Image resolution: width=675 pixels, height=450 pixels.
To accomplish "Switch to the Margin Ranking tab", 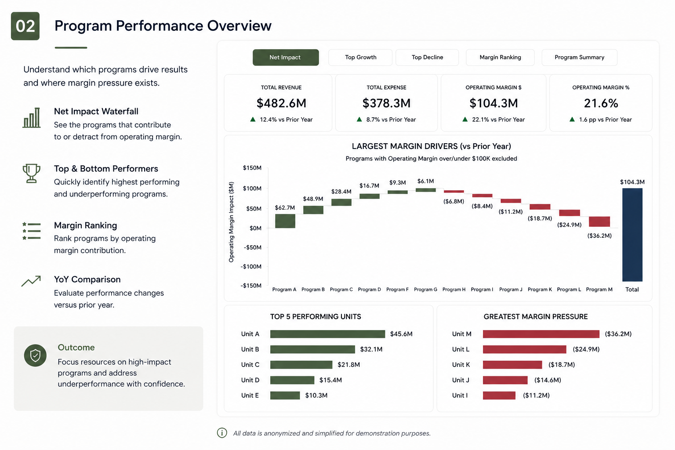I will coord(500,58).
